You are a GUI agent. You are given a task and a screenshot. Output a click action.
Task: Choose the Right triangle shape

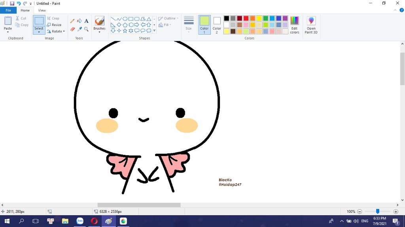click(113, 25)
